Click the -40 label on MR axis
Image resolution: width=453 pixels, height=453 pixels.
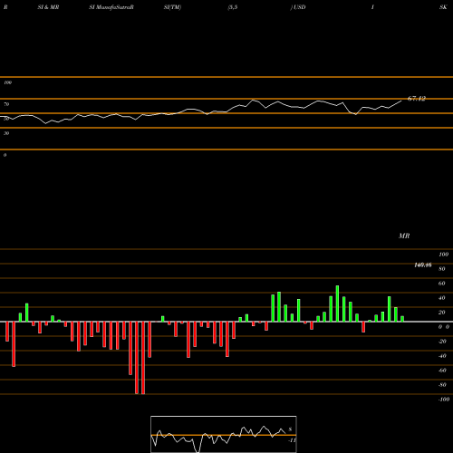point(442,356)
